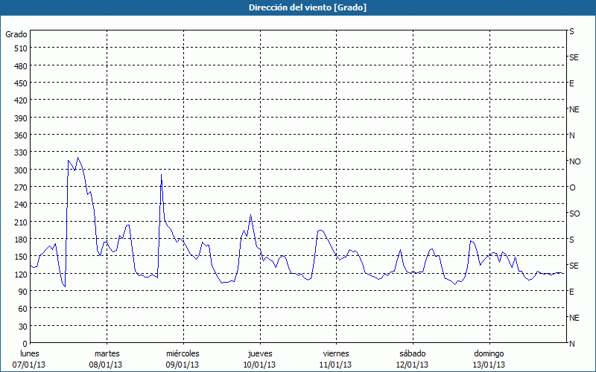
Task: Click the NO compass label on right axis
Action: pyautogui.click(x=574, y=161)
